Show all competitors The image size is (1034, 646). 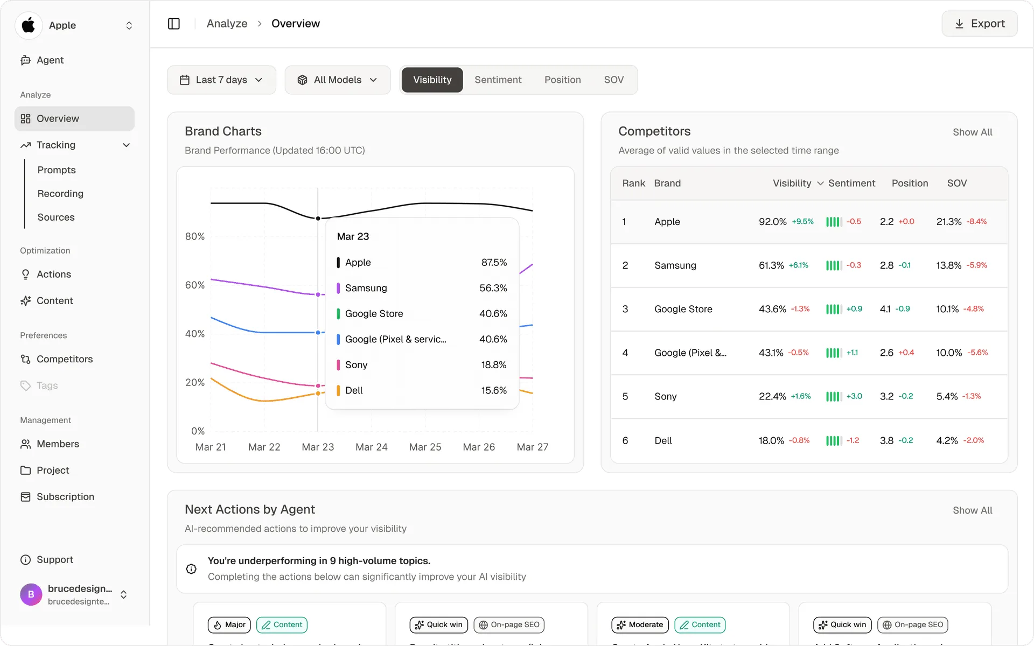coord(972,132)
